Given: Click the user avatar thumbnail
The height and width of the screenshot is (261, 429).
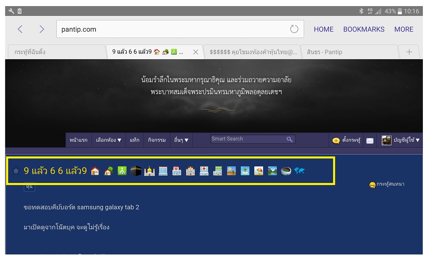Looking at the screenshot, I should click(x=386, y=140).
